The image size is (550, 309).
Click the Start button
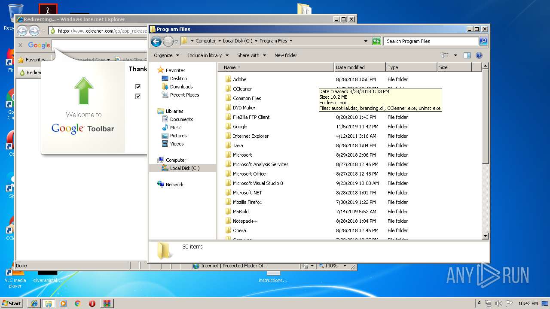click(x=12, y=303)
